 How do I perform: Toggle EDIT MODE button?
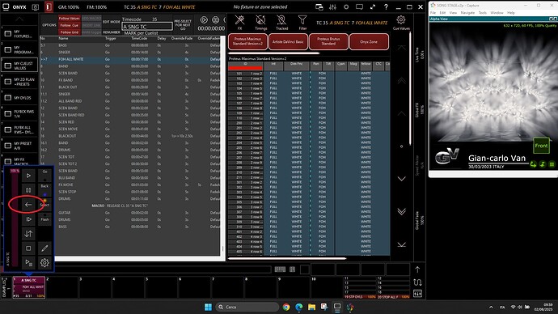pos(112,22)
